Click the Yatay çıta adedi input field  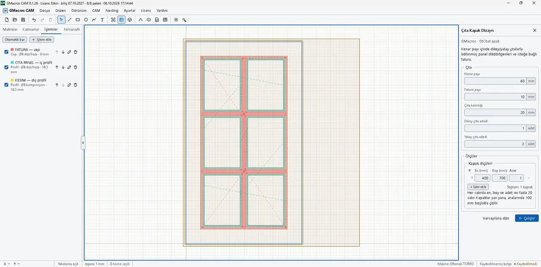[x=495, y=144]
